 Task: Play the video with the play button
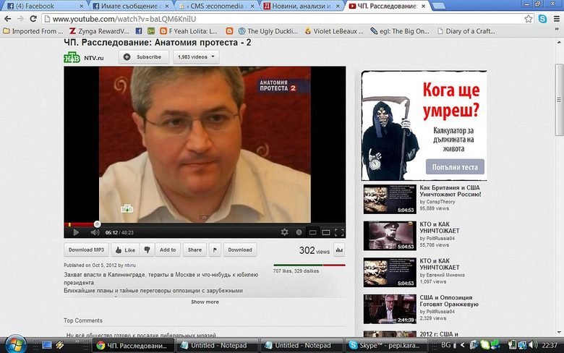pyautogui.click(x=76, y=232)
